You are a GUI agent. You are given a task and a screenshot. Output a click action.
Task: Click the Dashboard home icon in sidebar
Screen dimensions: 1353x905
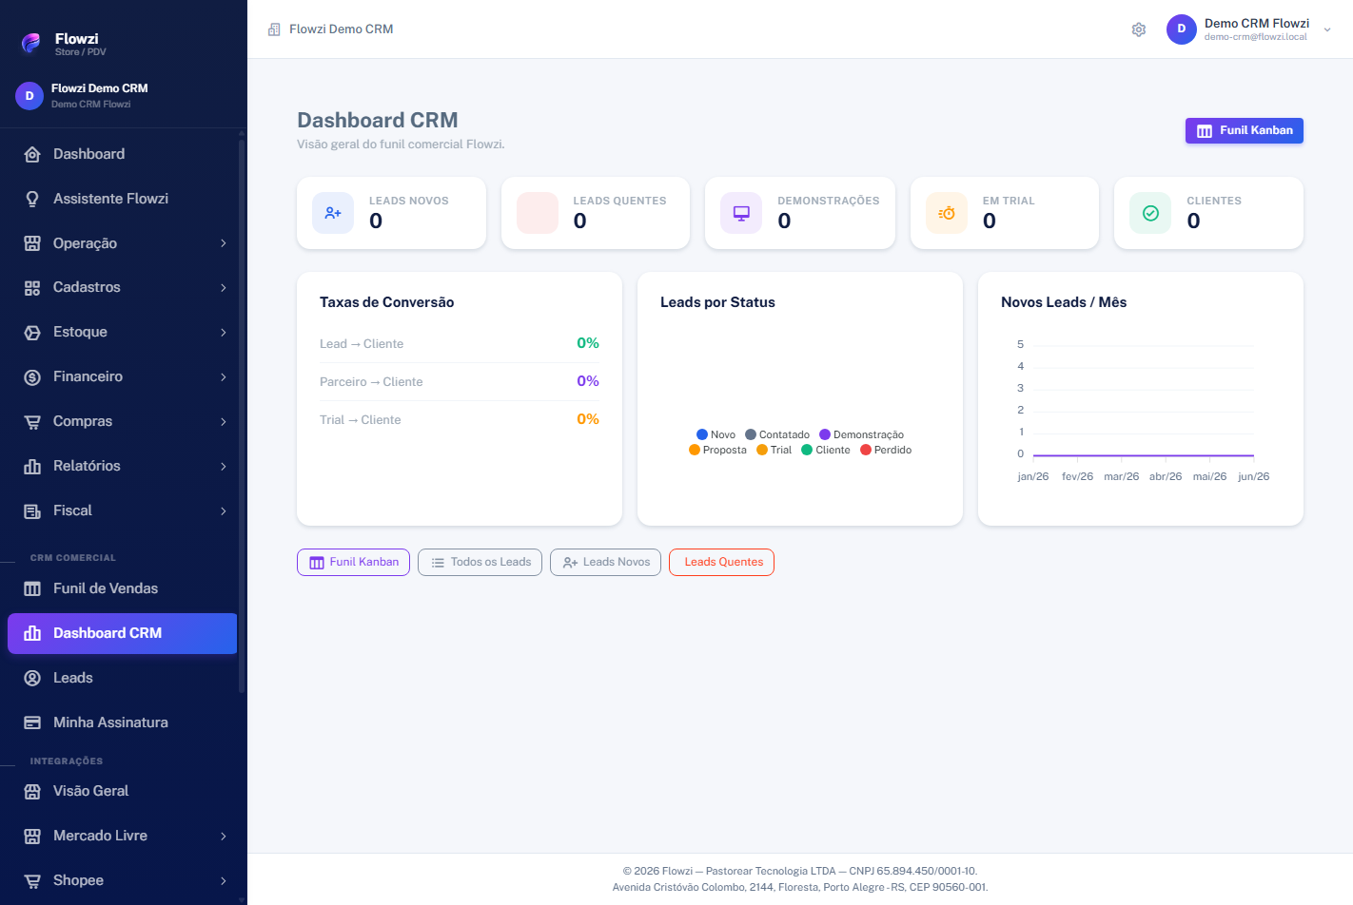click(32, 154)
